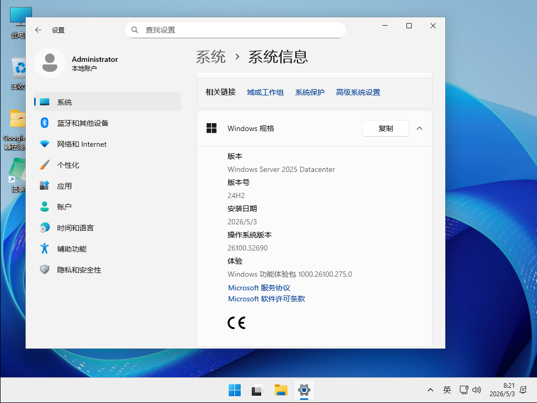Click the 24H2 version value
Image resolution: width=537 pixels, height=403 pixels.
tap(237, 195)
